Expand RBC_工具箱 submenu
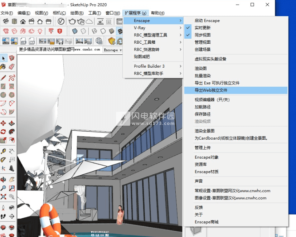Image resolution: width=296 pixels, height=237 pixels. (153, 42)
